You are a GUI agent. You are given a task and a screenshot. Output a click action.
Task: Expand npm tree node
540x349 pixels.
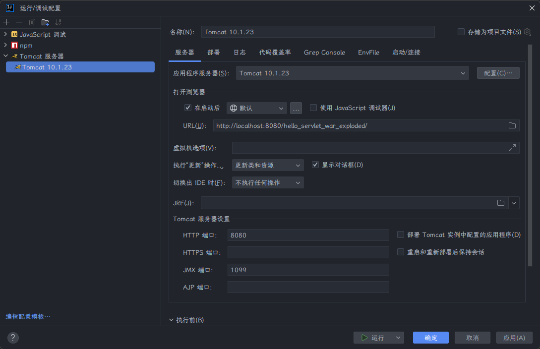click(x=5, y=45)
